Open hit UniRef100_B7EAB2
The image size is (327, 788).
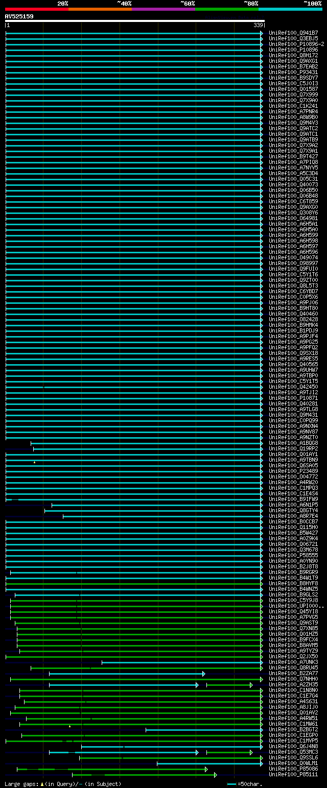click(293, 66)
